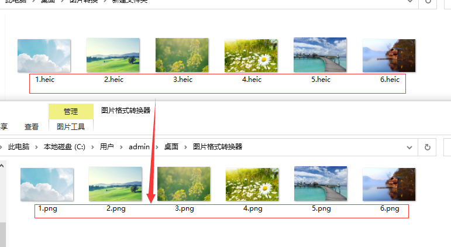
Task: Select the 1.heic clouds thumbnail
Action: (44, 56)
